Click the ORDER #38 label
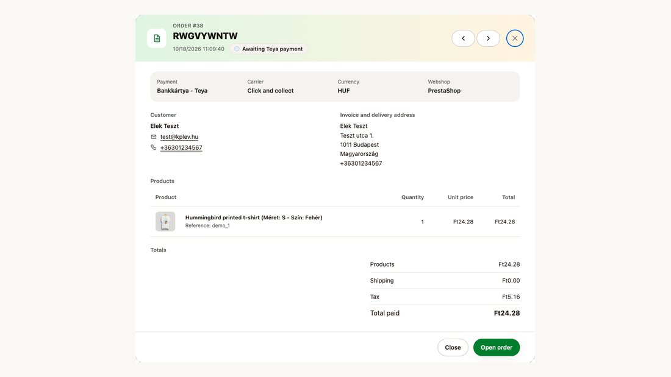 point(188,26)
